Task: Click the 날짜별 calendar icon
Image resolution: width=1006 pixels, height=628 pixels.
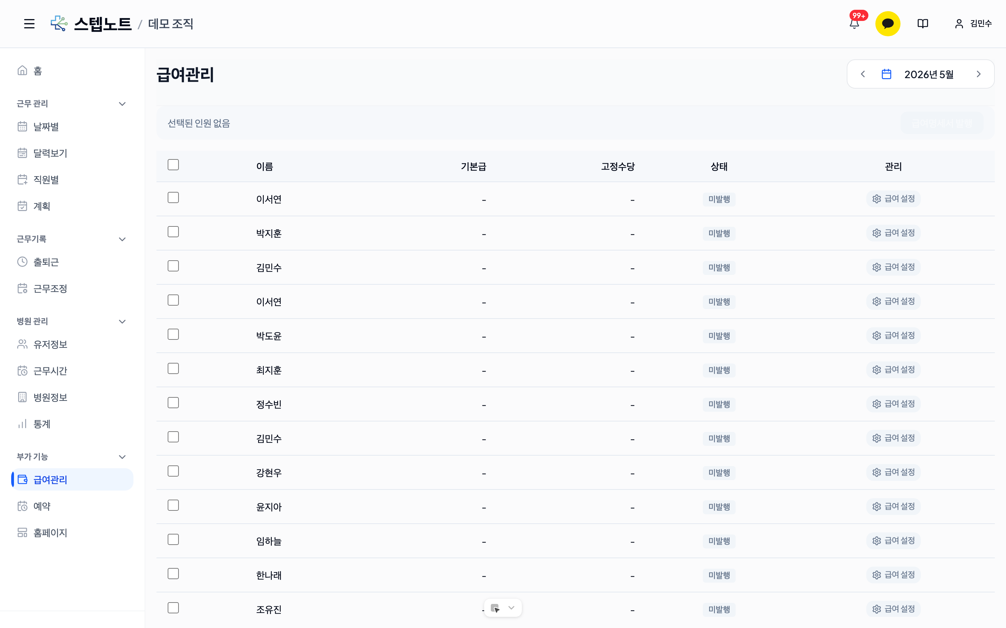Action: [22, 126]
